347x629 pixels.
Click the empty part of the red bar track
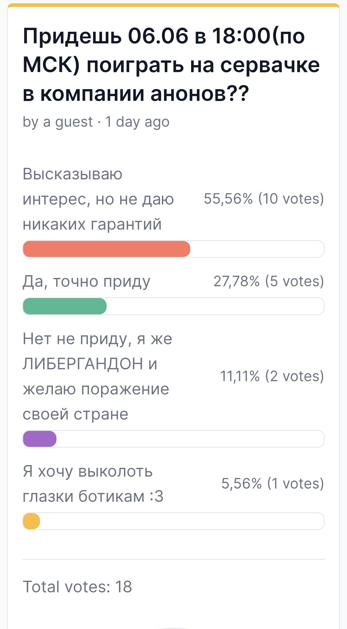257,249
